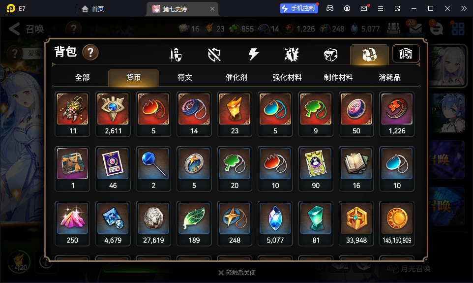Switch to the 全部 tab
This screenshot has width=473, height=283.
pos(82,78)
